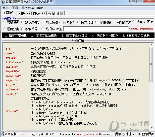Image resolution: width=155 pixels, height=137 pixels.
Task: Select the 站点描述 radio button
Action: (x=50, y=22)
